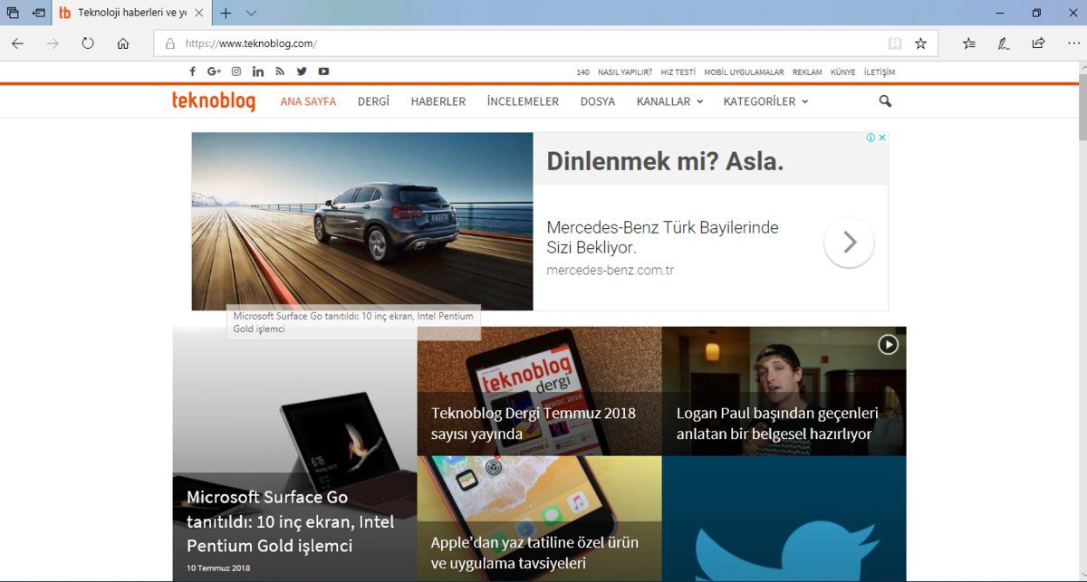Viewport: 1087px width, 582px height.
Task: Select the ANA SAYFA menu item
Action: [308, 101]
